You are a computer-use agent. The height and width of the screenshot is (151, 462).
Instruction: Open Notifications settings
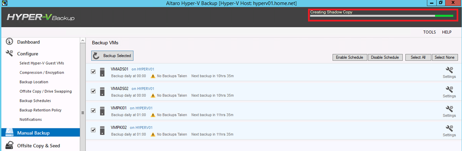point(31,120)
